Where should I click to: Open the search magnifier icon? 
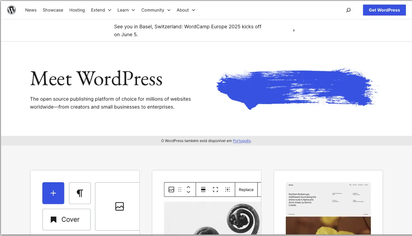[x=348, y=10]
